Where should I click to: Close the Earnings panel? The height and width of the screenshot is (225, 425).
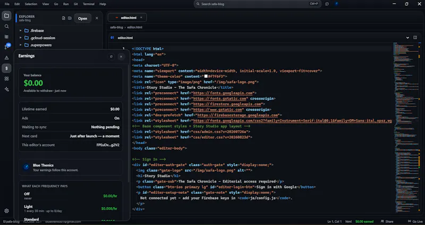(x=121, y=57)
